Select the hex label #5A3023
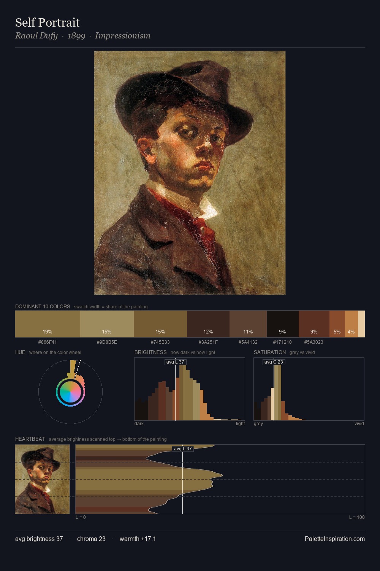This screenshot has width=380, height=571. [x=314, y=342]
